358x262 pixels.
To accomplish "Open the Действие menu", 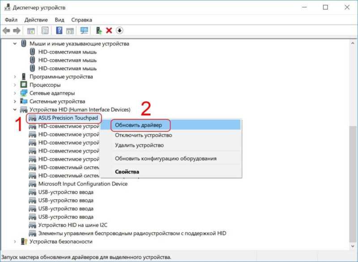I will [x=36, y=20].
